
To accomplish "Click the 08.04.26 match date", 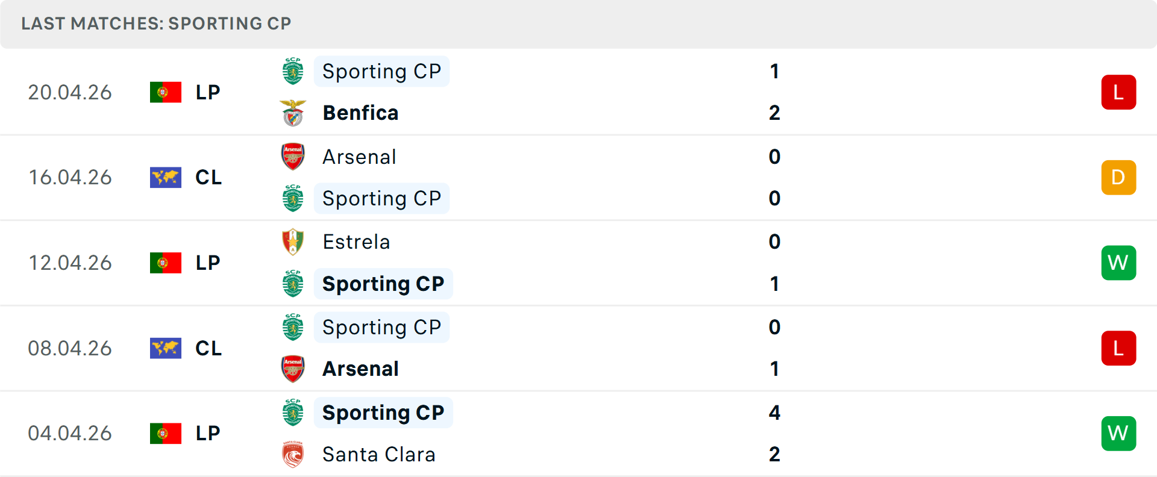I will click(x=70, y=349).
